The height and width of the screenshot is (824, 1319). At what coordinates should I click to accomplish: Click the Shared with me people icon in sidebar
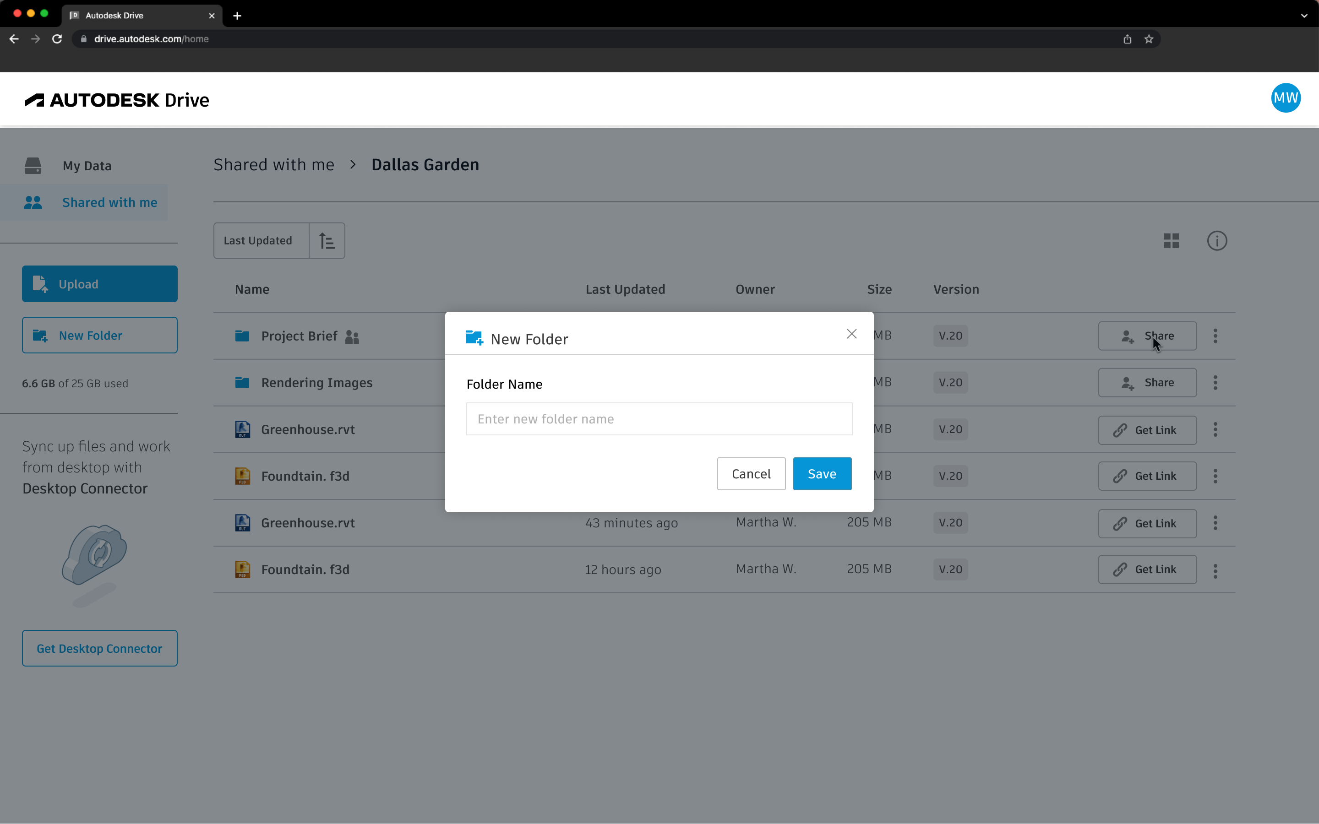click(x=33, y=202)
